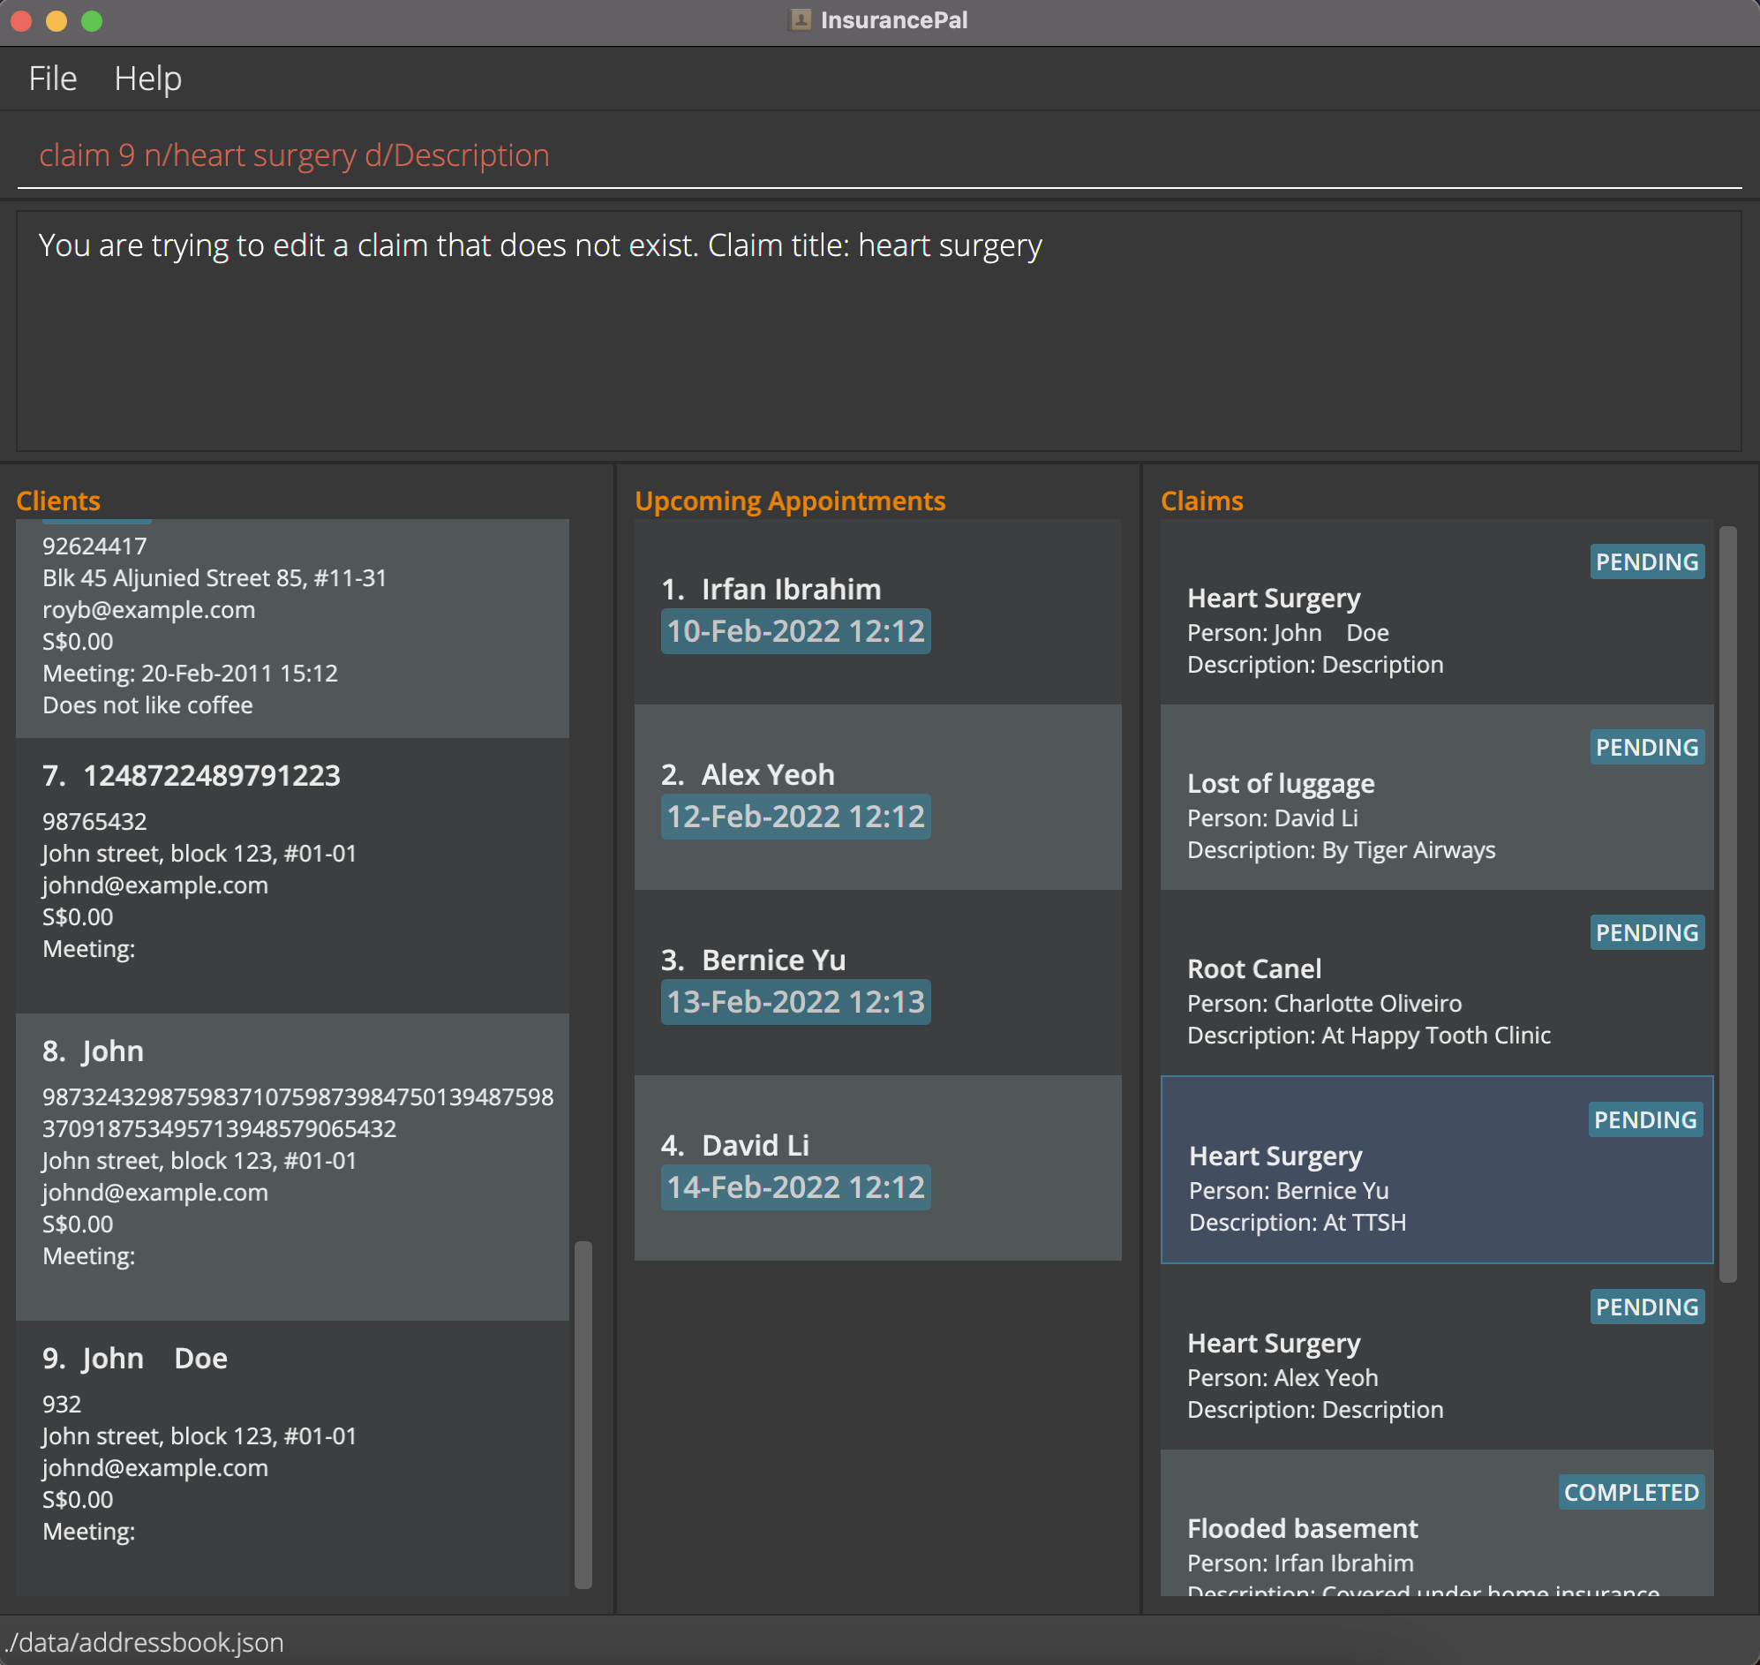This screenshot has width=1760, height=1665.
Task: Click COMPLETED tag on Flooded basement claim
Action: pyautogui.click(x=1630, y=1493)
